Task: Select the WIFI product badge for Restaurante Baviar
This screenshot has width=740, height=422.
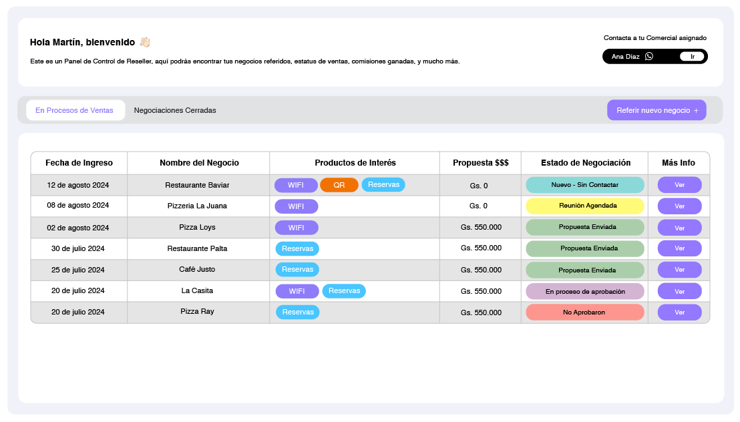Action: click(x=296, y=185)
